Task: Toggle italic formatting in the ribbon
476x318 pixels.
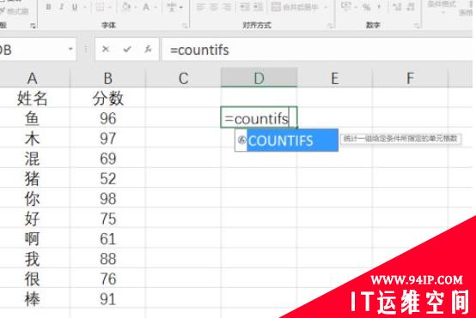Action: [62, 7]
